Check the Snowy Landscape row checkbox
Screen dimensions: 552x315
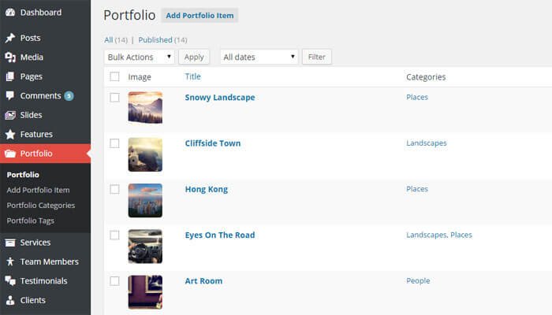(114, 98)
